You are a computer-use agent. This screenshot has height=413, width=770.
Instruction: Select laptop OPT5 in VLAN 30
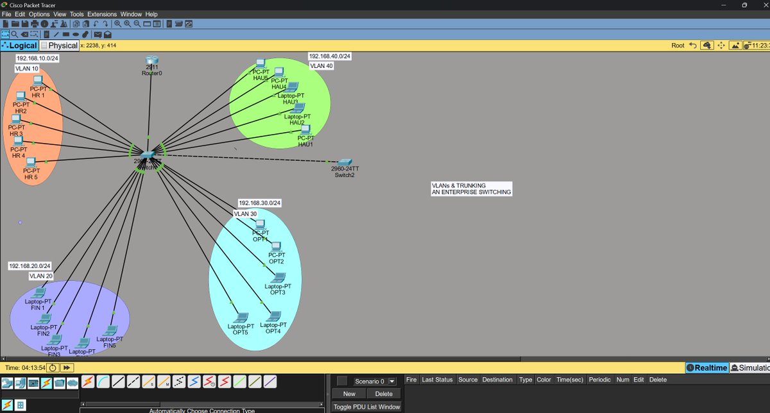coord(241,317)
